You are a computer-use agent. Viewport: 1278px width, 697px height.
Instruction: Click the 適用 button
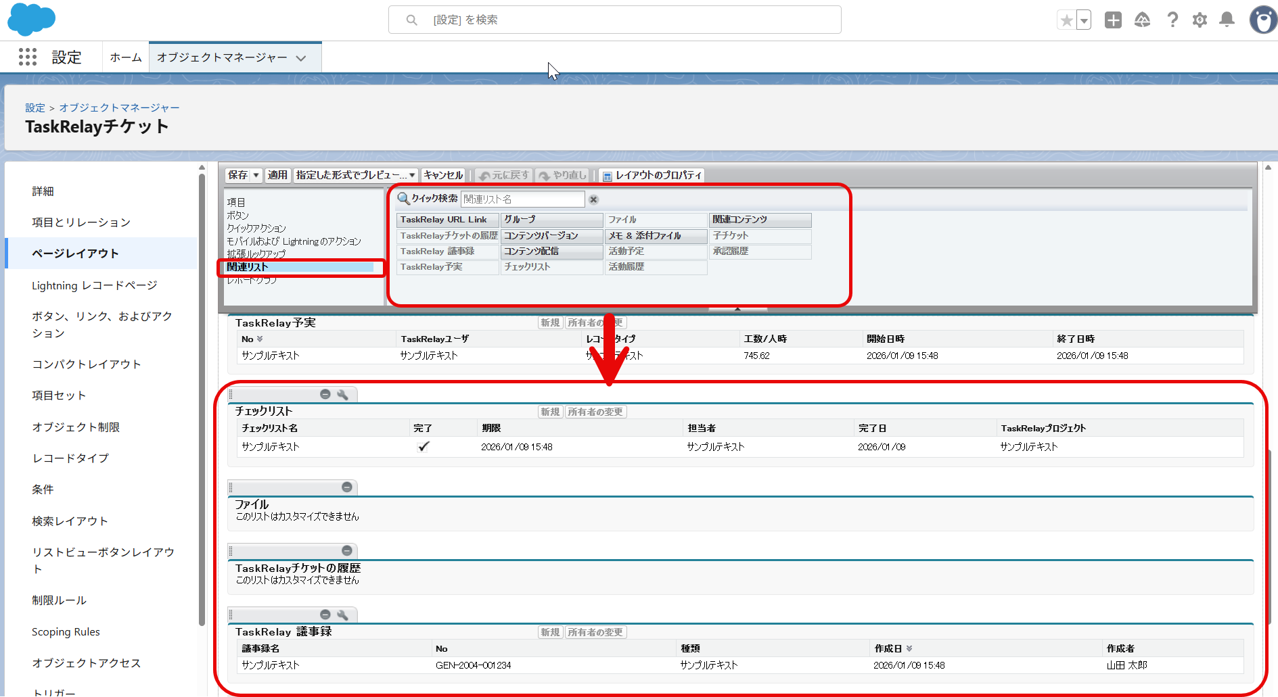[x=277, y=175]
